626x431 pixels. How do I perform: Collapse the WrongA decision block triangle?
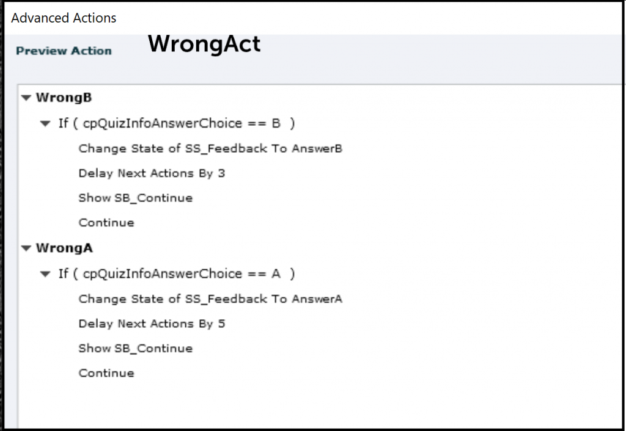click(26, 248)
